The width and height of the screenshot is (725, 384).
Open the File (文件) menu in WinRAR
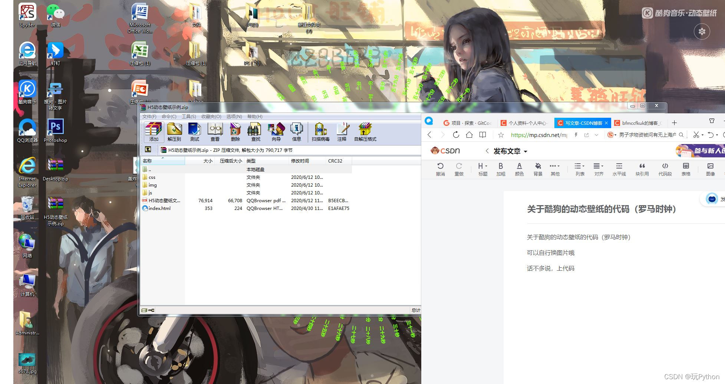coord(149,116)
